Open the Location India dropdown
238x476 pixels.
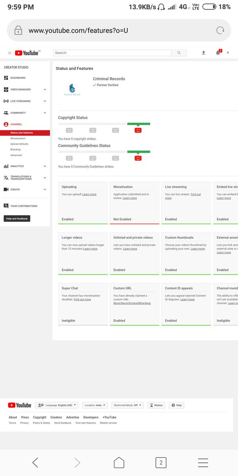click(95, 405)
